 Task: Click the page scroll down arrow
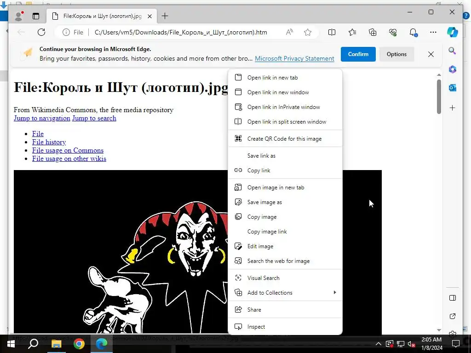pyautogui.click(x=439, y=330)
